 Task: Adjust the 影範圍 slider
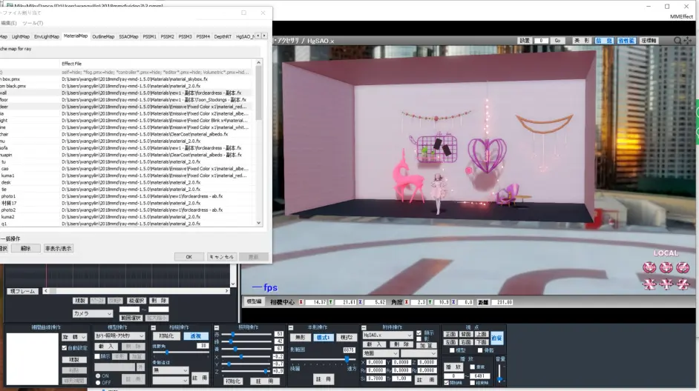tap(323, 358)
